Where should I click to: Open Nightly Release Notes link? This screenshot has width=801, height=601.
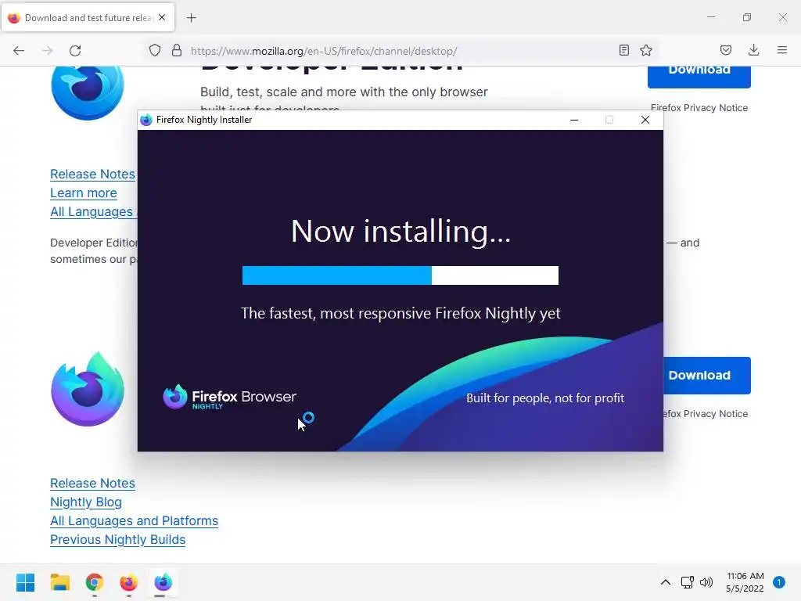(x=92, y=484)
